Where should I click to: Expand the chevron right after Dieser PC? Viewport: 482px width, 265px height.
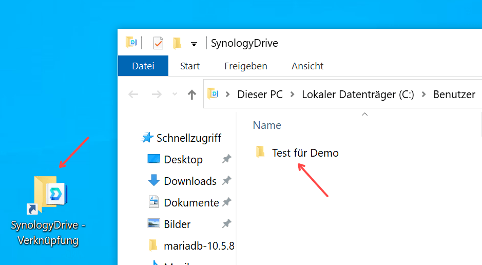point(292,94)
